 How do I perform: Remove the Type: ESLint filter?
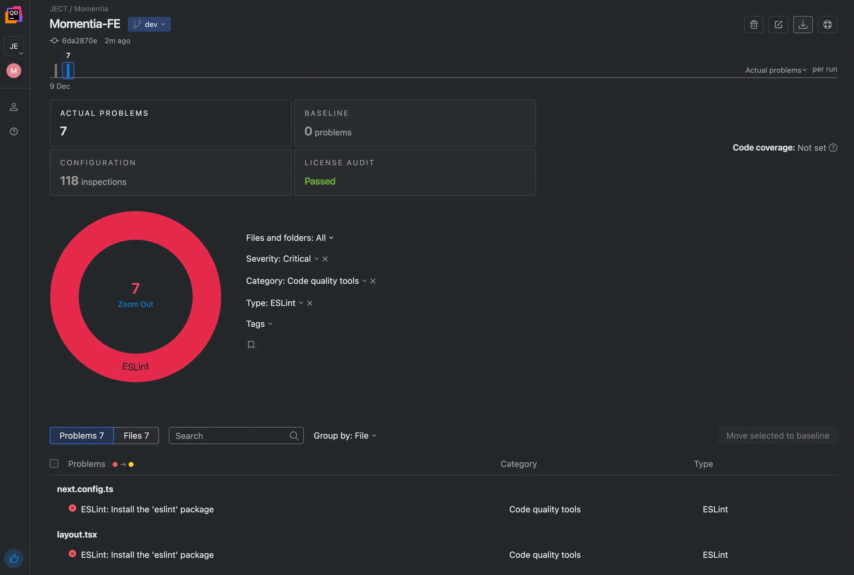coord(310,303)
